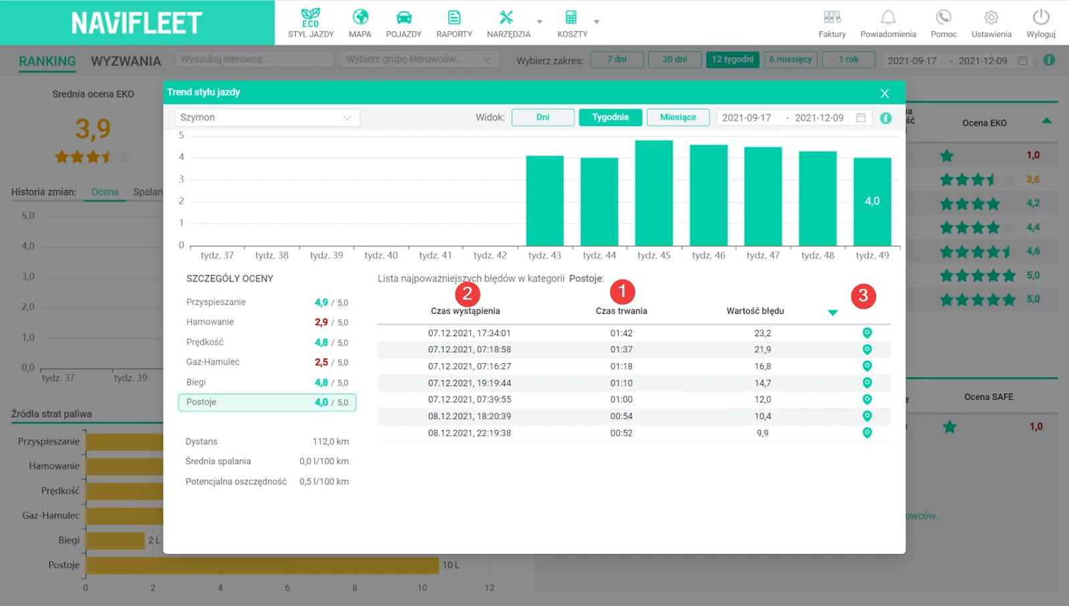
Task: Click the 6 miesięcy range button
Action: pos(790,59)
